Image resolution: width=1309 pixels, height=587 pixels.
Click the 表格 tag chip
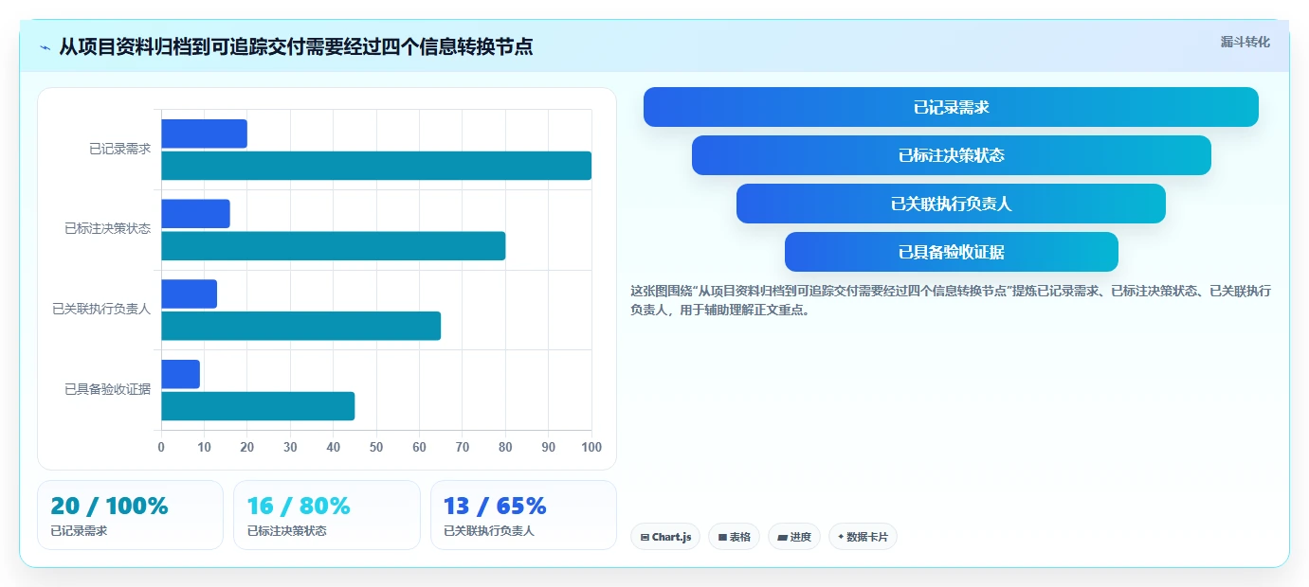tap(734, 537)
